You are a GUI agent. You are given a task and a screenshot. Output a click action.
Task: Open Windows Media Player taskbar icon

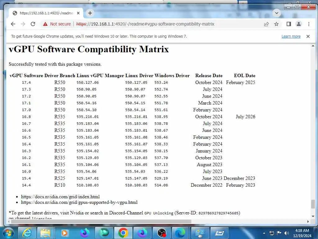tap(64, 233)
